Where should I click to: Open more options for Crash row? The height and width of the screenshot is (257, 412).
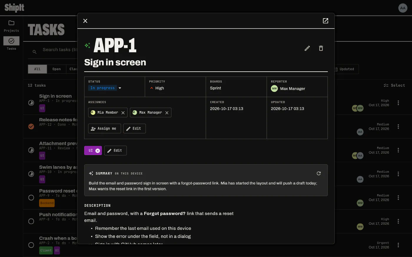(x=398, y=245)
